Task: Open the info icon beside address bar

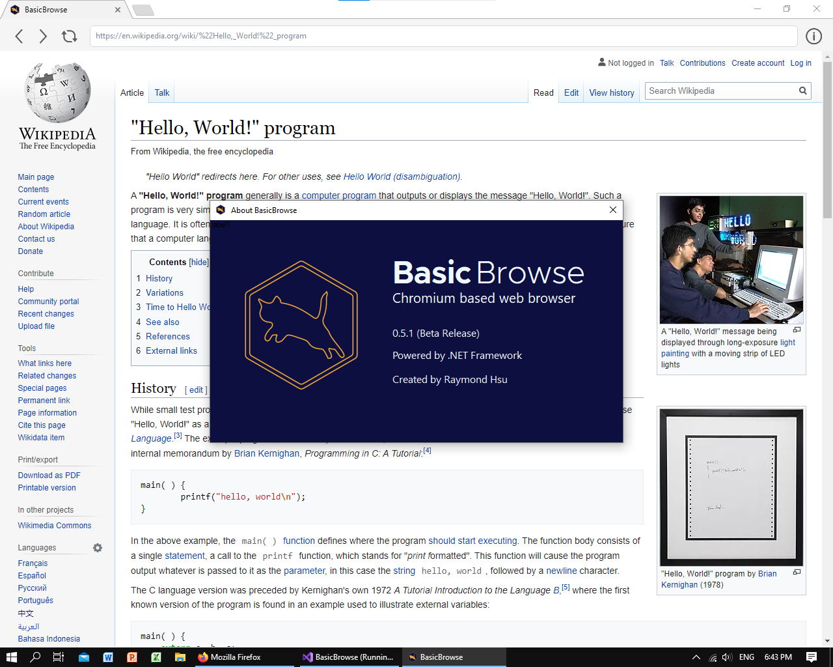Action: click(813, 36)
